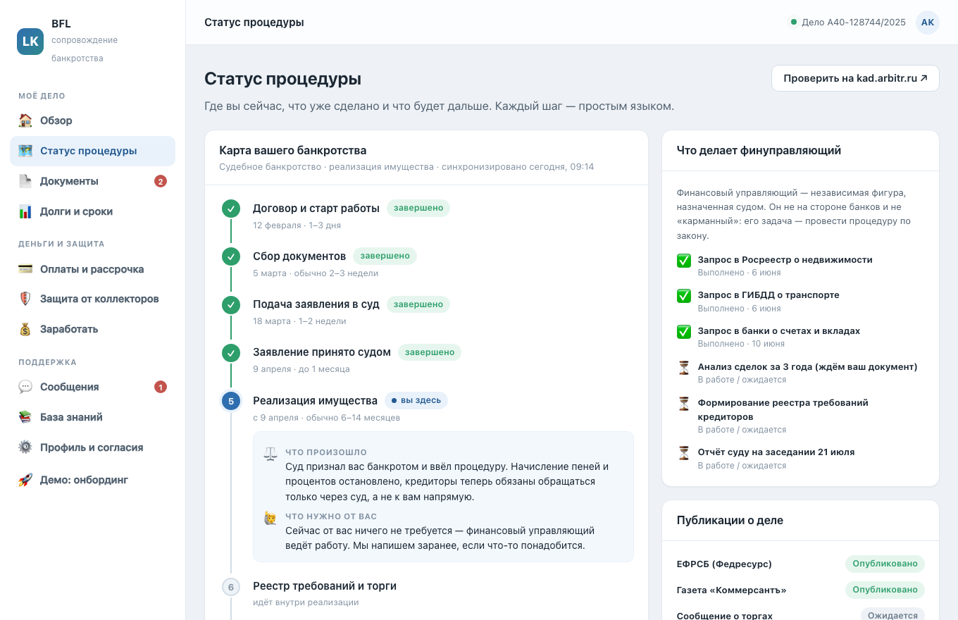Open Профиль и согласия
This screenshot has width=958, height=620.
pos(92,447)
